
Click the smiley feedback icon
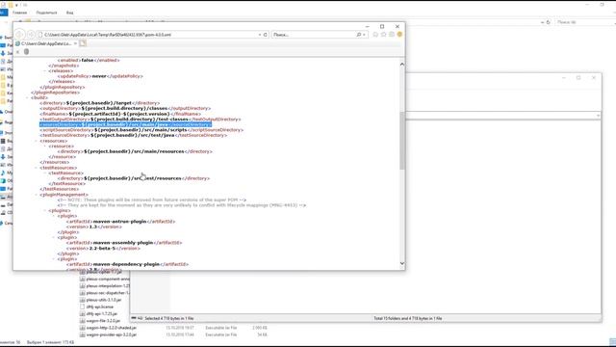click(x=400, y=35)
